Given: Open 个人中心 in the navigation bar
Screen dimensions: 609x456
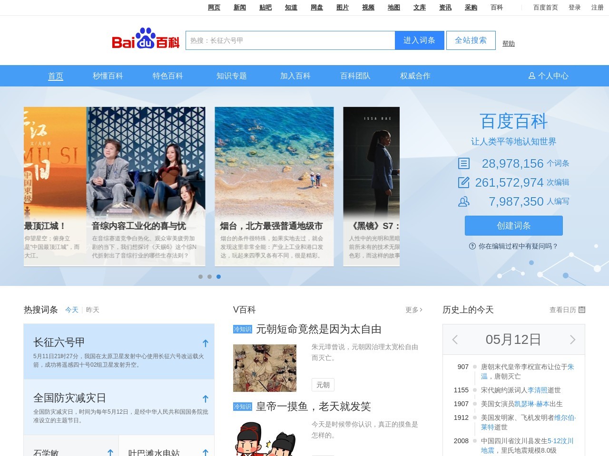Looking at the screenshot, I should click(549, 76).
